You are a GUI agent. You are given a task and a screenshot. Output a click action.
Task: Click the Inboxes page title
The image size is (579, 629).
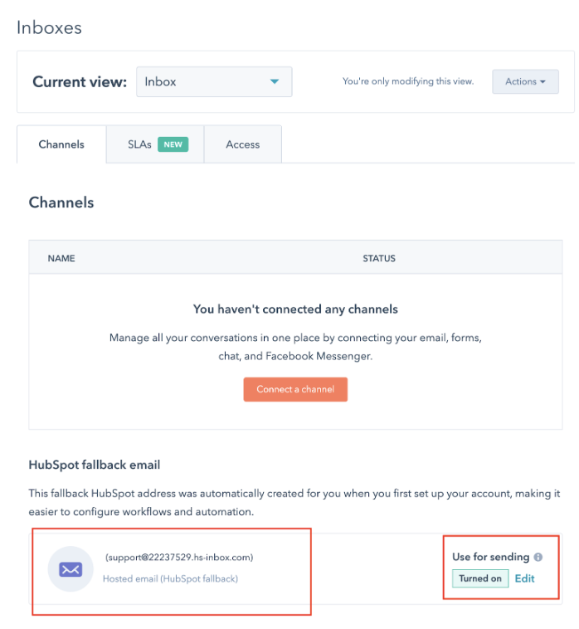[x=49, y=28]
